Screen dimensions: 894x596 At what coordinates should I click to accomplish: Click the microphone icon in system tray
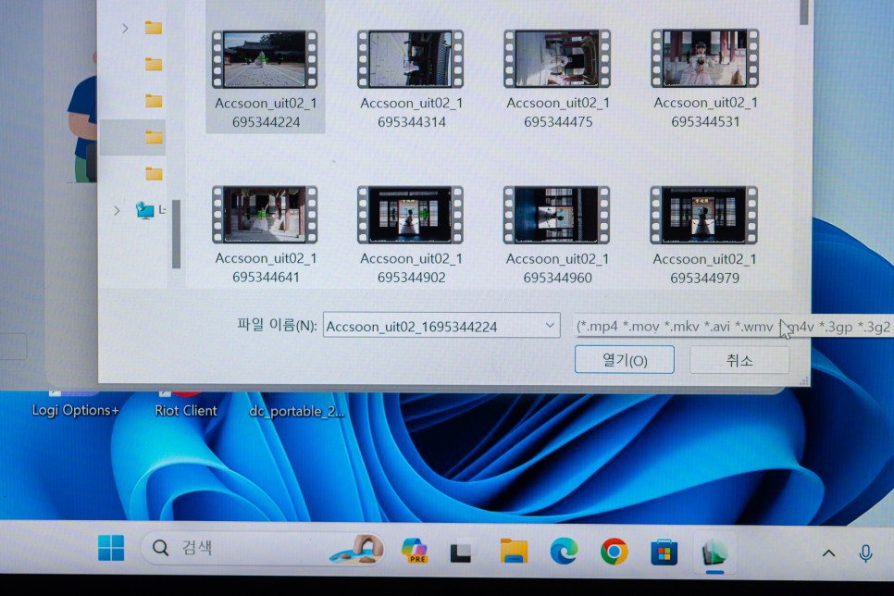pyautogui.click(x=865, y=553)
